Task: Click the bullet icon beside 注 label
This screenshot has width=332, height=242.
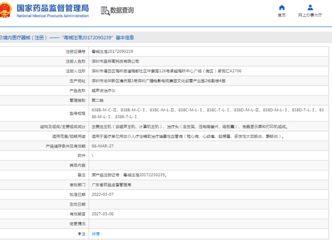Action: point(79,234)
